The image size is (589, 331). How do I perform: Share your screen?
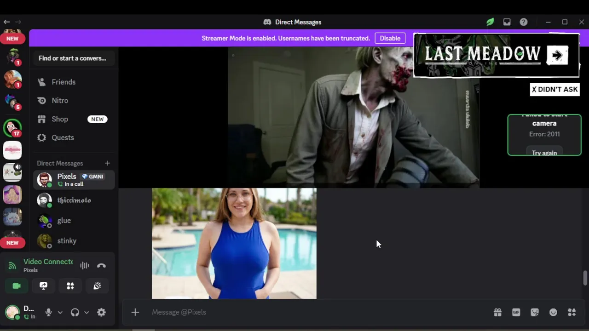point(43,286)
